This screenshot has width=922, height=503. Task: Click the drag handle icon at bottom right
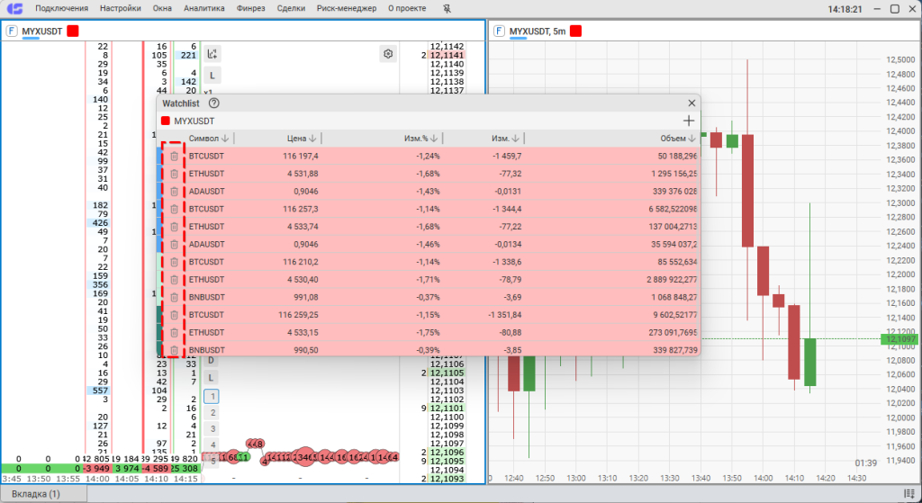point(909,494)
